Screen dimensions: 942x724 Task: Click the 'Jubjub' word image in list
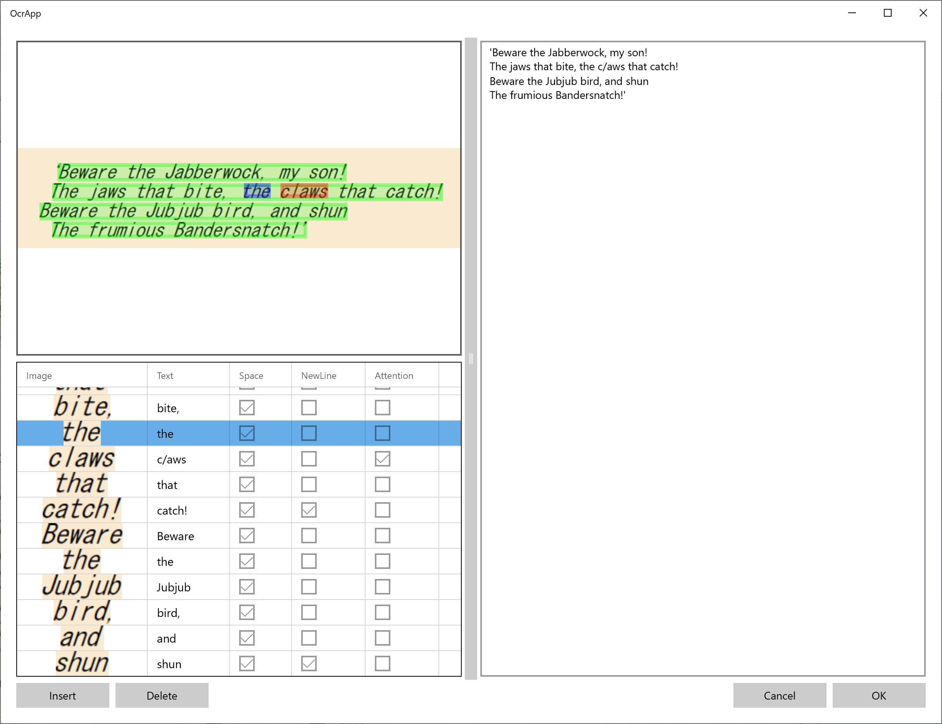[81, 586]
